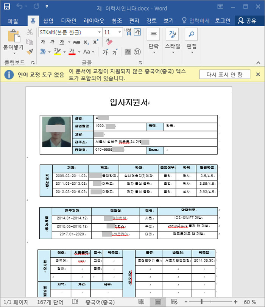
Task: Toggle superscript formatting
Action: point(96,42)
